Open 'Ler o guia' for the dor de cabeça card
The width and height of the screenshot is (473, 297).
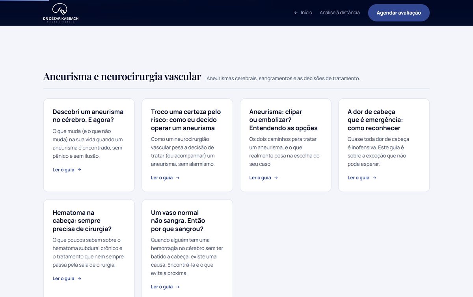(x=362, y=178)
